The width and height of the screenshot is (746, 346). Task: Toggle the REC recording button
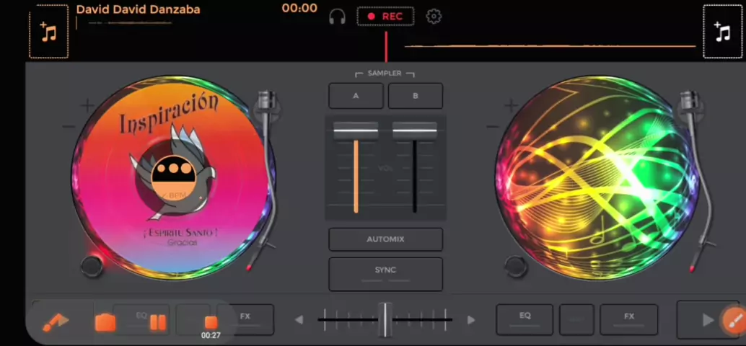point(385,17)
